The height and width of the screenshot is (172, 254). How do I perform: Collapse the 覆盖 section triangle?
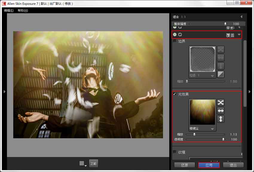[x=239, y=35]
